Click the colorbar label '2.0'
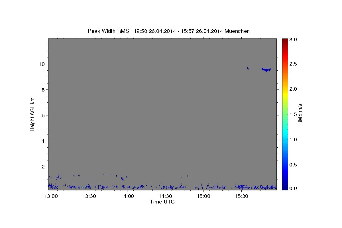Image resolution: width=342 pixels, height=228 pixels. click(293, 89)
